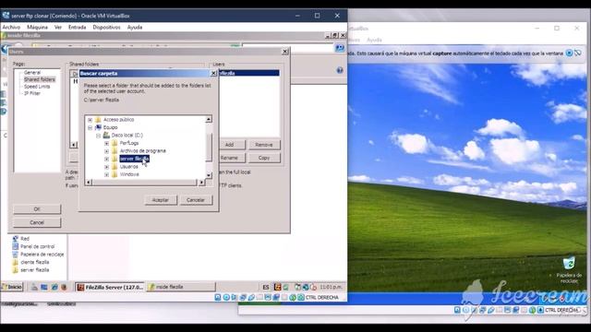The image size is (591, 332).
Task: Open the Ayuda menu in left VirtualBox
Action: tap(135, 27)
